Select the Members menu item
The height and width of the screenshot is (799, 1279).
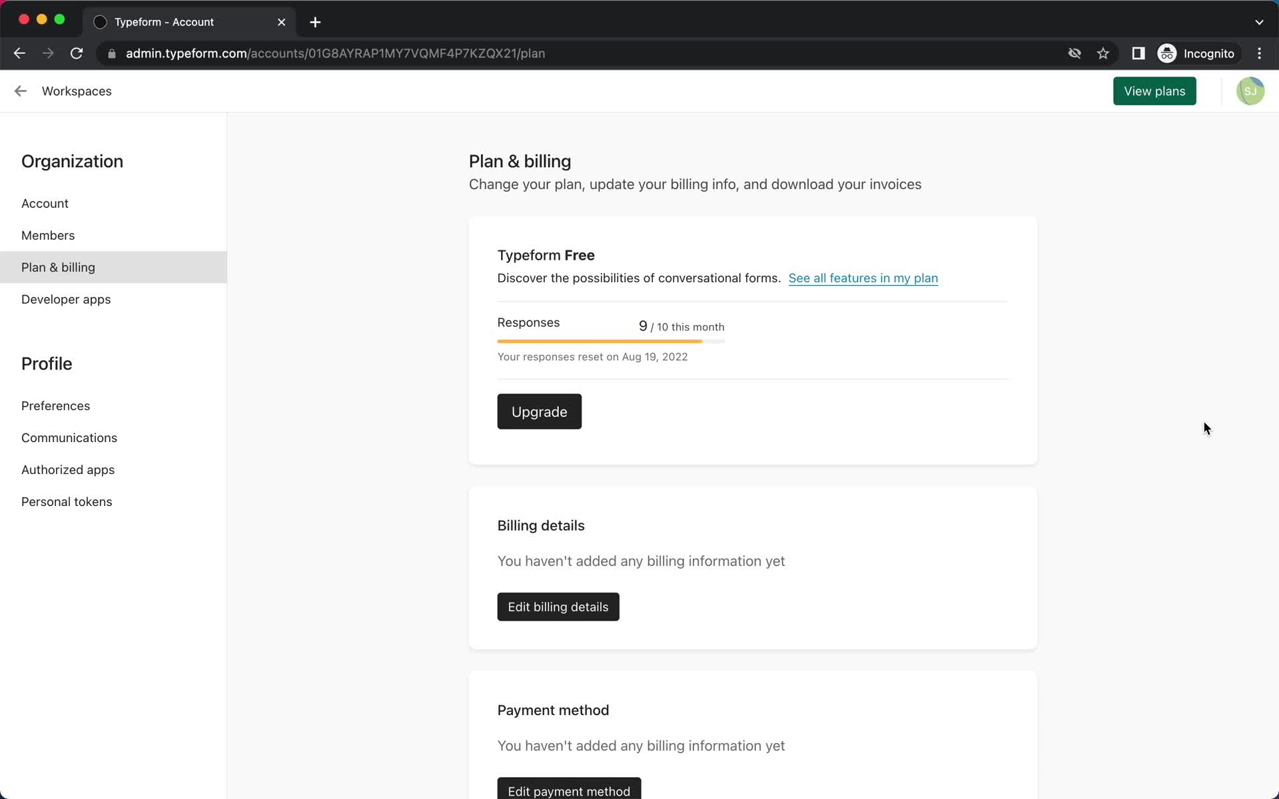(48, 235)
